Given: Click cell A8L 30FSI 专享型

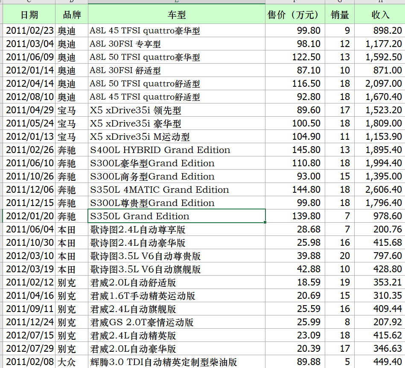Looking at the screenshot, I should click(x=176, y=44).
